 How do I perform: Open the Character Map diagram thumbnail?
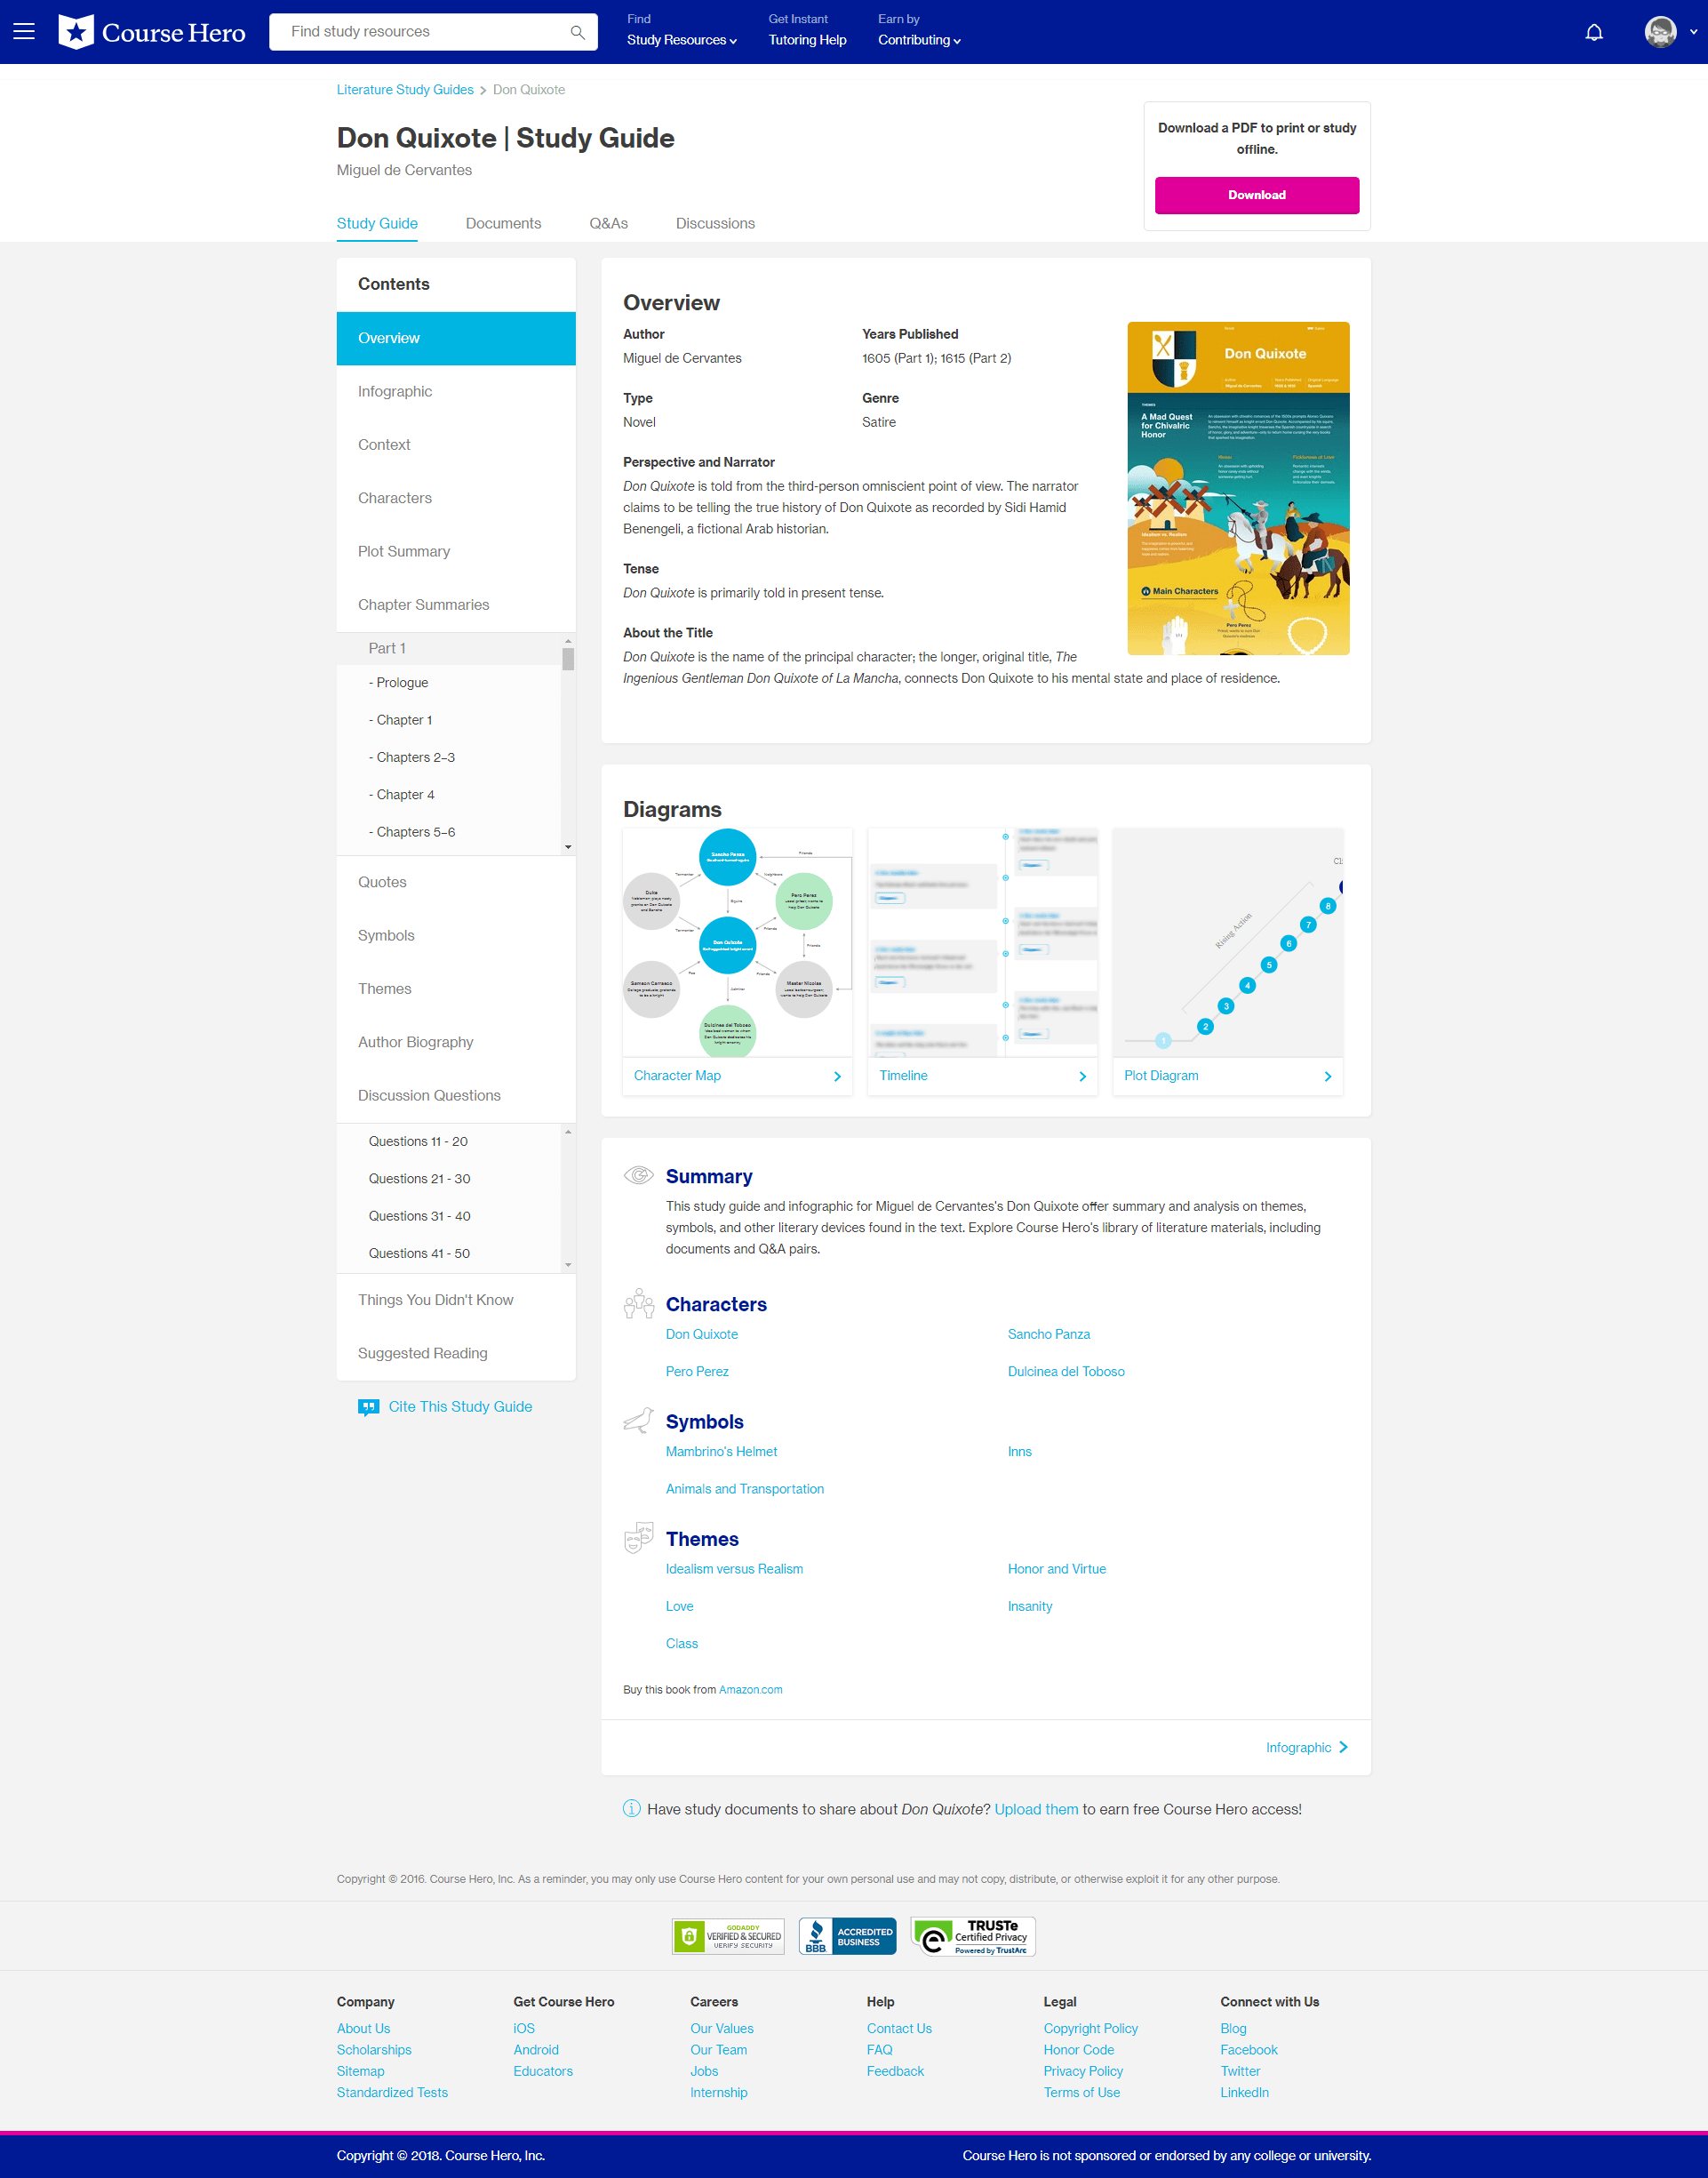(x=737, y=942)
